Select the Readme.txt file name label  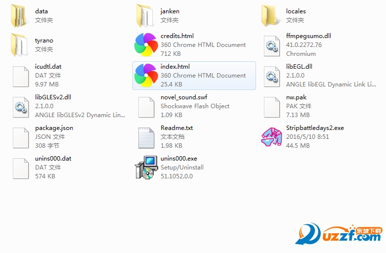176,128
